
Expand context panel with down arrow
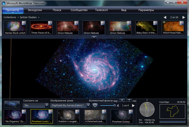click(x=129, y=100)
